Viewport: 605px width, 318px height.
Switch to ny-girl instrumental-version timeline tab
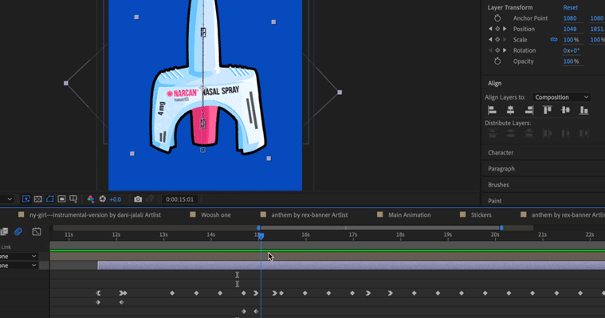[x=95, y=215]
